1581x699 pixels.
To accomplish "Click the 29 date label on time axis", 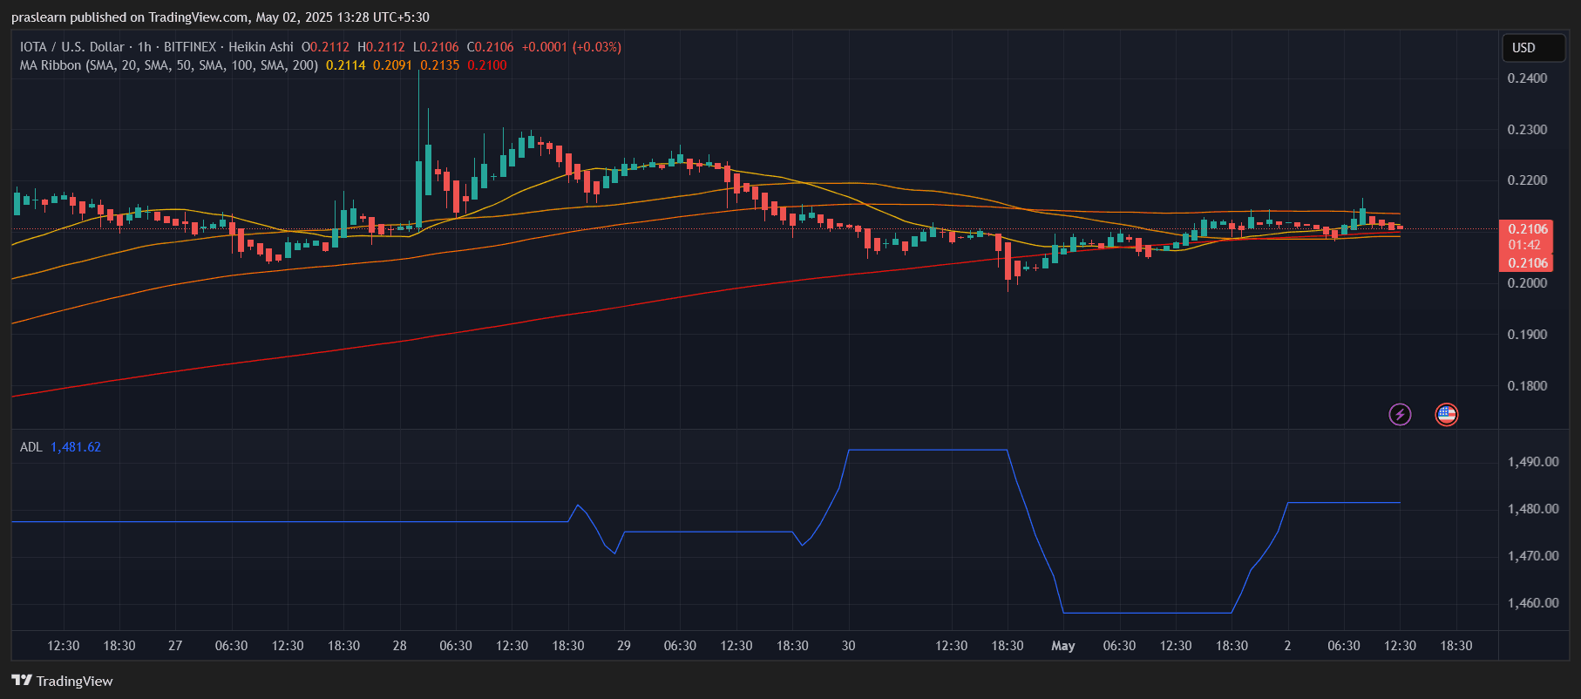I will [624, 646].
